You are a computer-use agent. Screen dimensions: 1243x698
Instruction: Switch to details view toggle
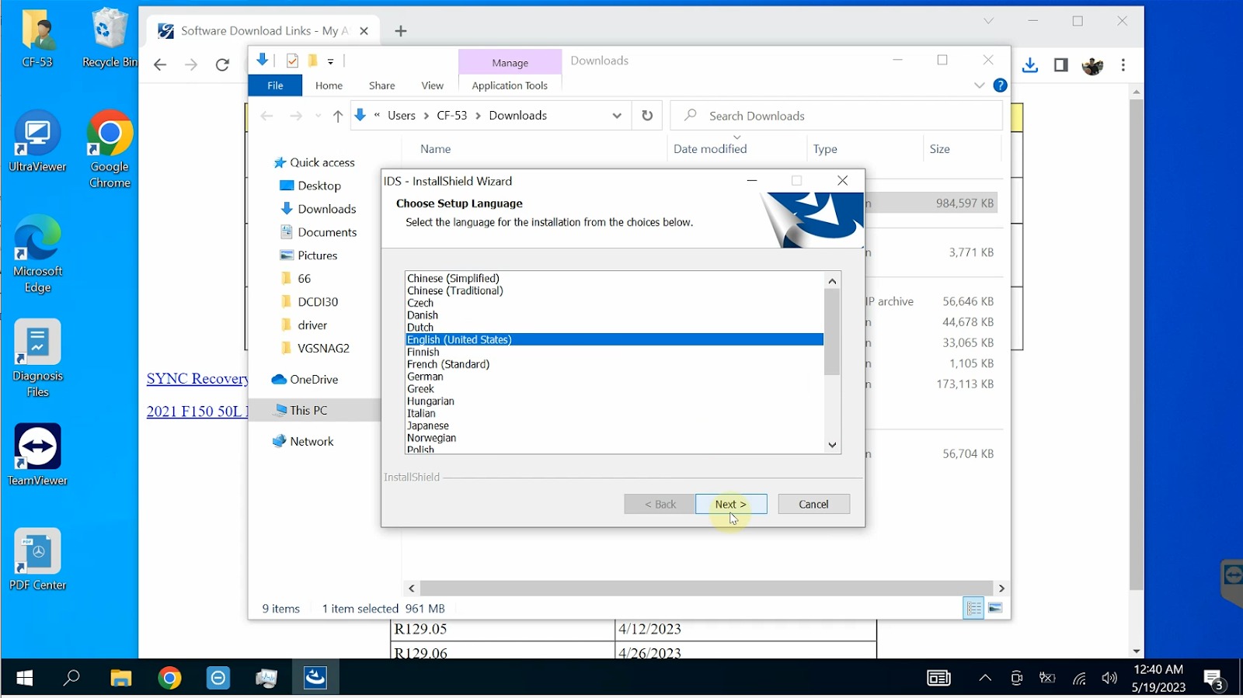coord(973,609)
